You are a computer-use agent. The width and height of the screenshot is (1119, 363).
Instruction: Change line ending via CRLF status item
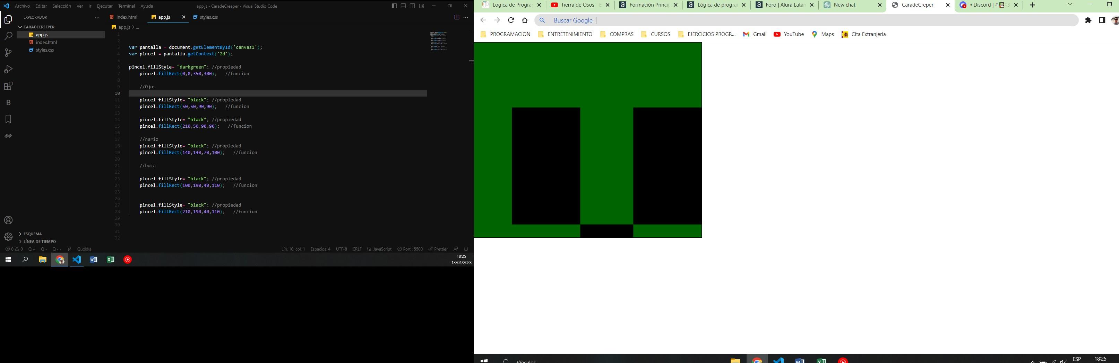click(x=357, y=249)
